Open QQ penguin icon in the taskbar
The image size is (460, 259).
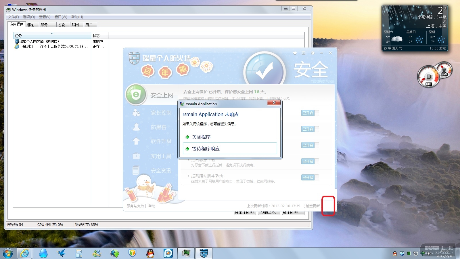tap(150, 253)
